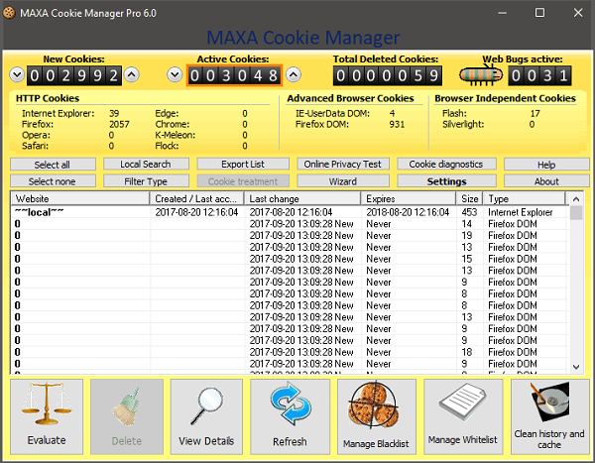Image resolution: width=595 pixels, height=463 pixels.
Task: Click the MAXA cookie app icon in title bar
Action: pos(9,13)
